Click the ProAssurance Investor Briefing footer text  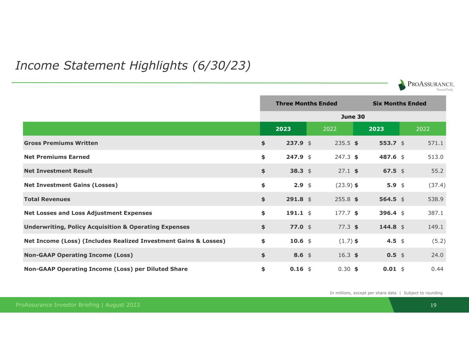pyautogui.click(x=78, y=305)
